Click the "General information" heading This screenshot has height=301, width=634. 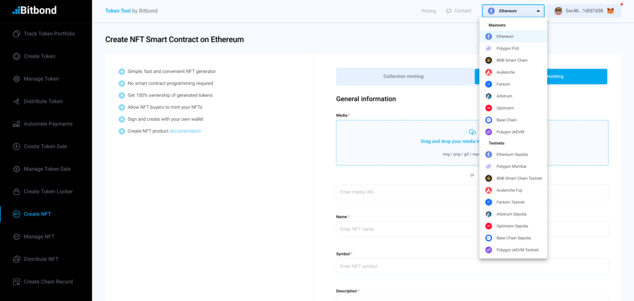(x=366, y=98)
